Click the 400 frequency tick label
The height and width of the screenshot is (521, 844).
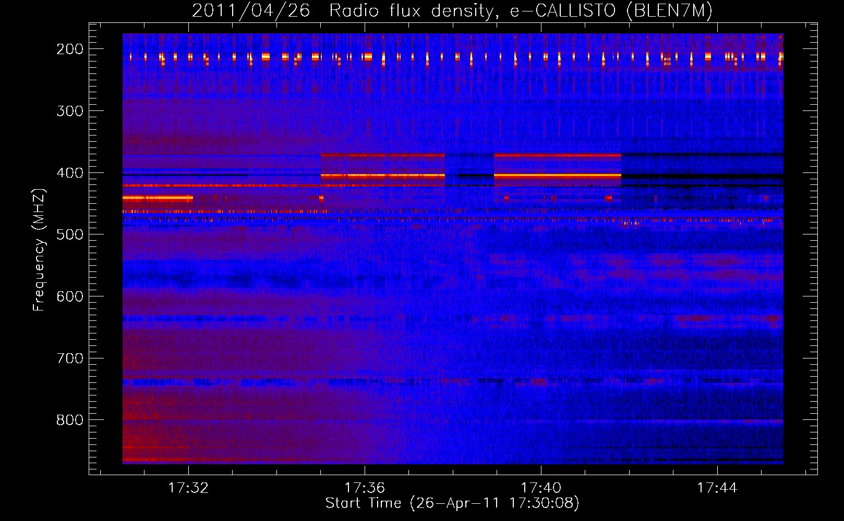click(70, 173)
